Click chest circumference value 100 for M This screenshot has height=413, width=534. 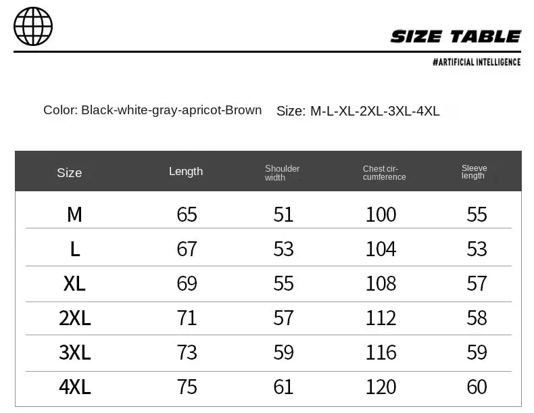click(x=381, y=214)
